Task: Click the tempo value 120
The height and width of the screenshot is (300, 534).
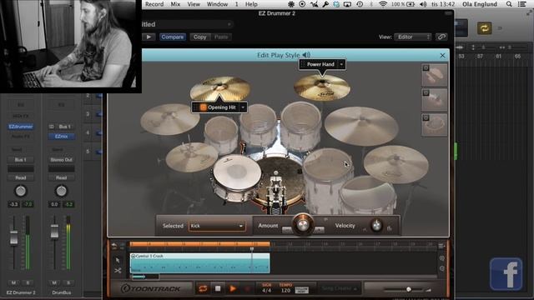Action: coord(285,291)
